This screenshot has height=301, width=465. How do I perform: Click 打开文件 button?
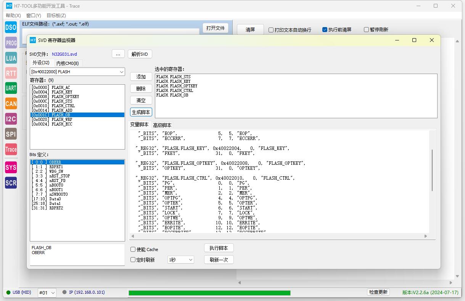[x=216, y=28]
